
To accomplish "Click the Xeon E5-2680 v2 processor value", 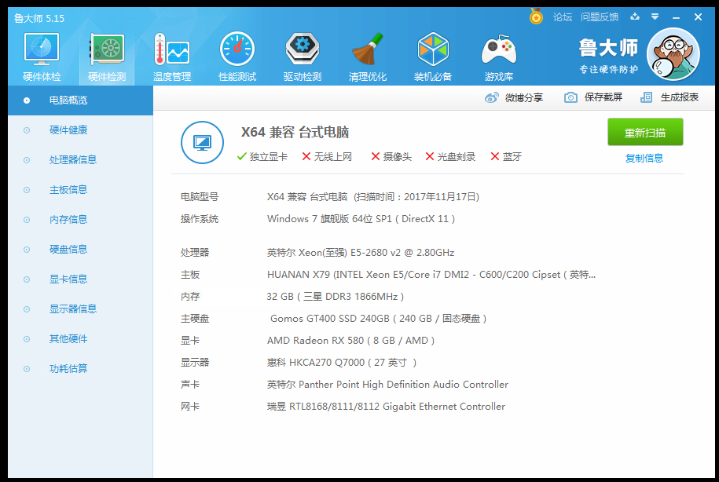I will pyautogui.click(x=361, y=253).
